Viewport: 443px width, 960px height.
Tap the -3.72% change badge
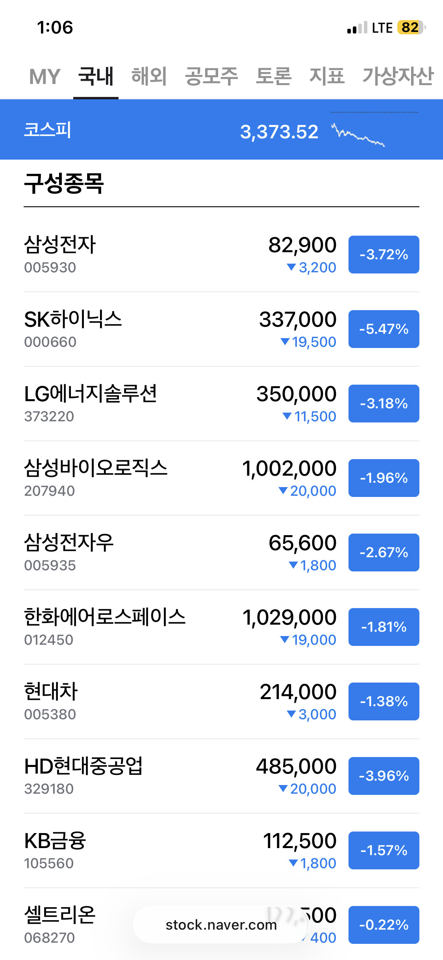coord(384,255)
